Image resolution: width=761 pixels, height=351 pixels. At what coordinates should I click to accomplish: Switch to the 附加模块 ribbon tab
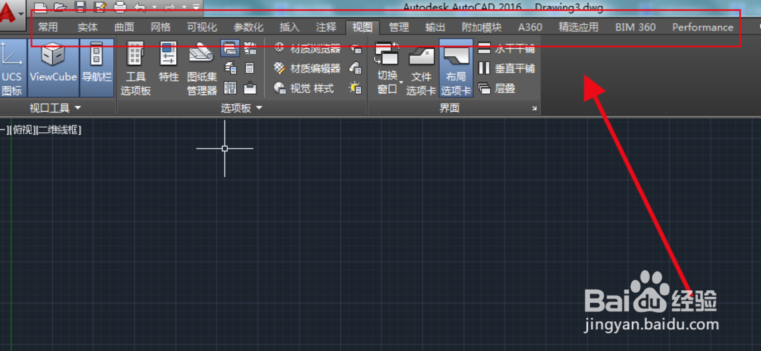pos(482,27)
